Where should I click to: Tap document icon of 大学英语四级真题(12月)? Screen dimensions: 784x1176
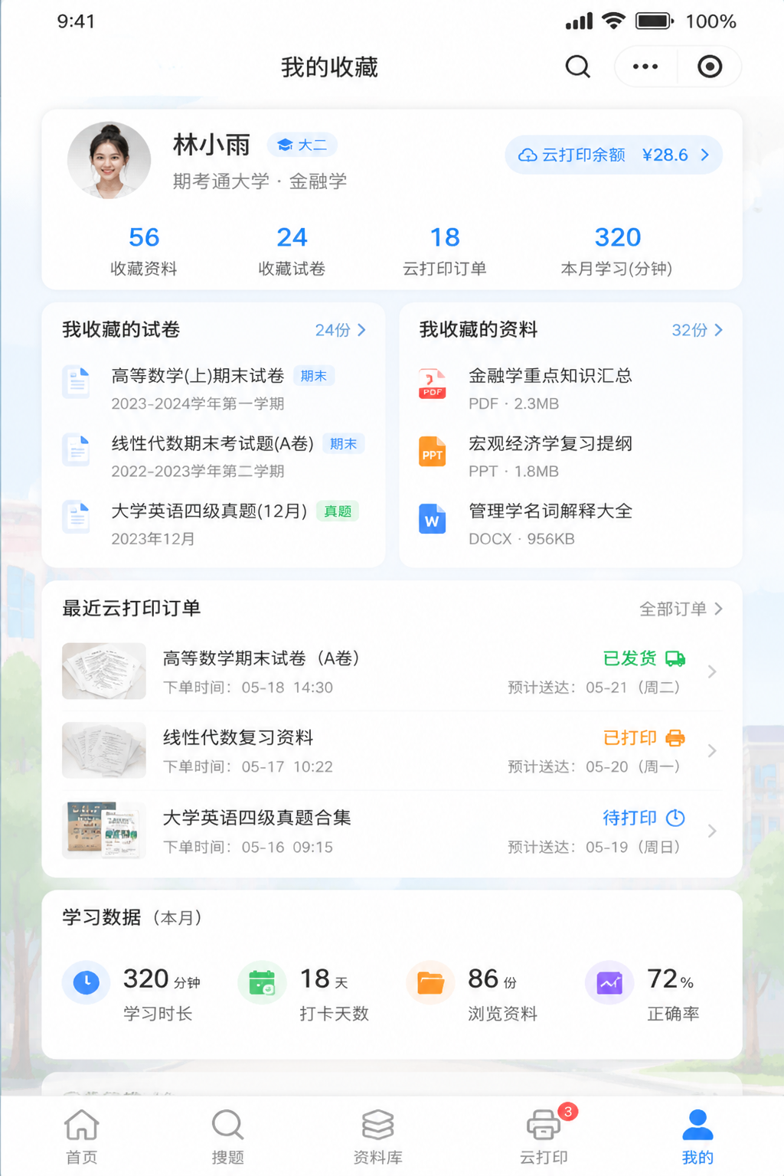77,518
